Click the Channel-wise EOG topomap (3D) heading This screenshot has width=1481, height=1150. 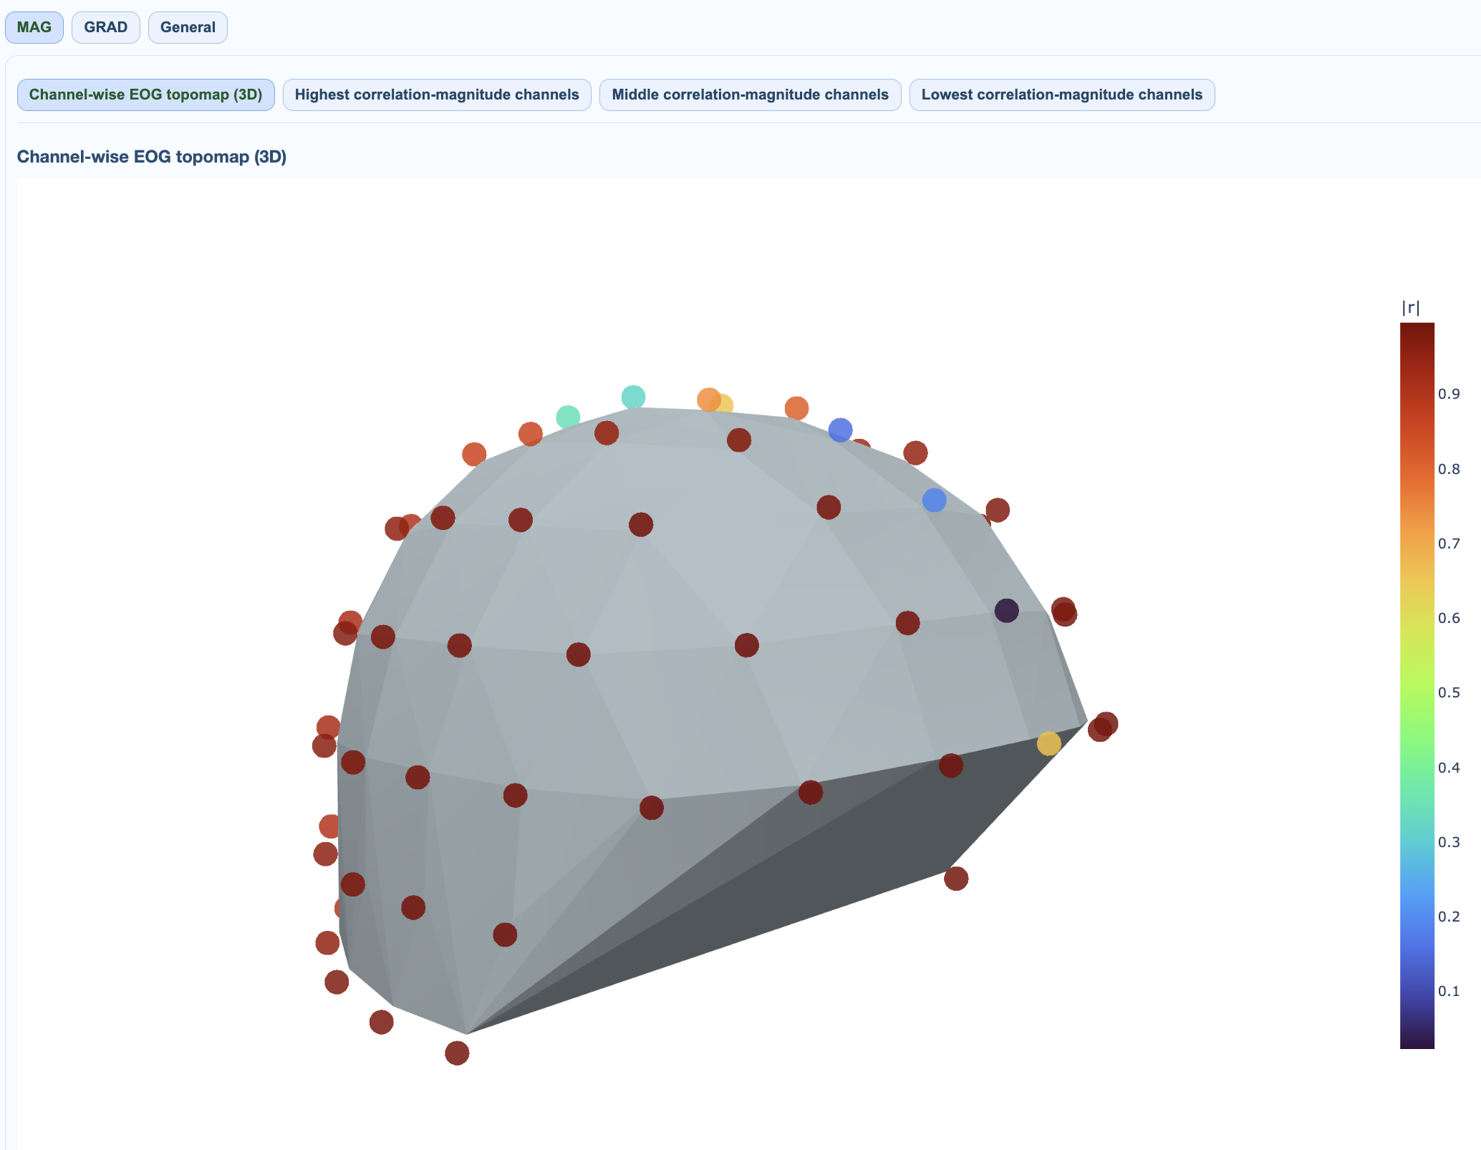coord(152,157)
